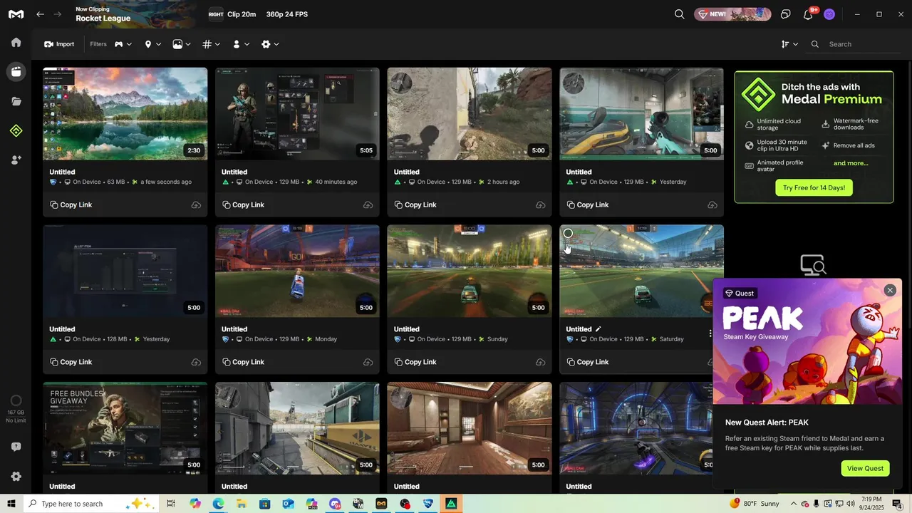Image resolution: width=912 pixels, height=513 pixels.
Task: Click the 'and more...' premium link
Action: tap(851, 163)
